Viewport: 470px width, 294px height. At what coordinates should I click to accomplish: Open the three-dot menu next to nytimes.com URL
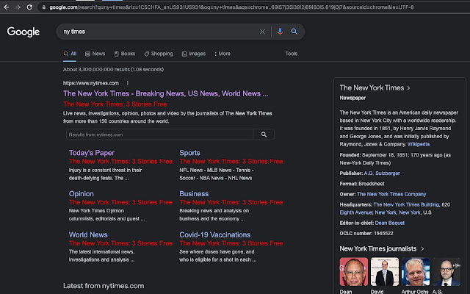(x=128, y=83)
